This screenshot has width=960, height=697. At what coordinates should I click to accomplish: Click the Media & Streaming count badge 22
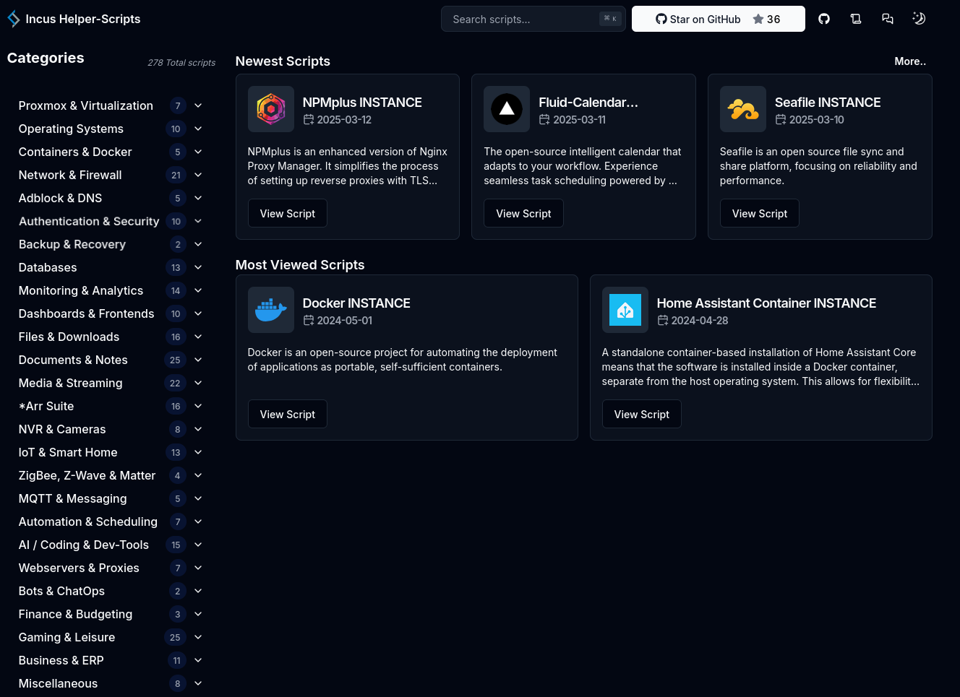click(x=175, y=383)
